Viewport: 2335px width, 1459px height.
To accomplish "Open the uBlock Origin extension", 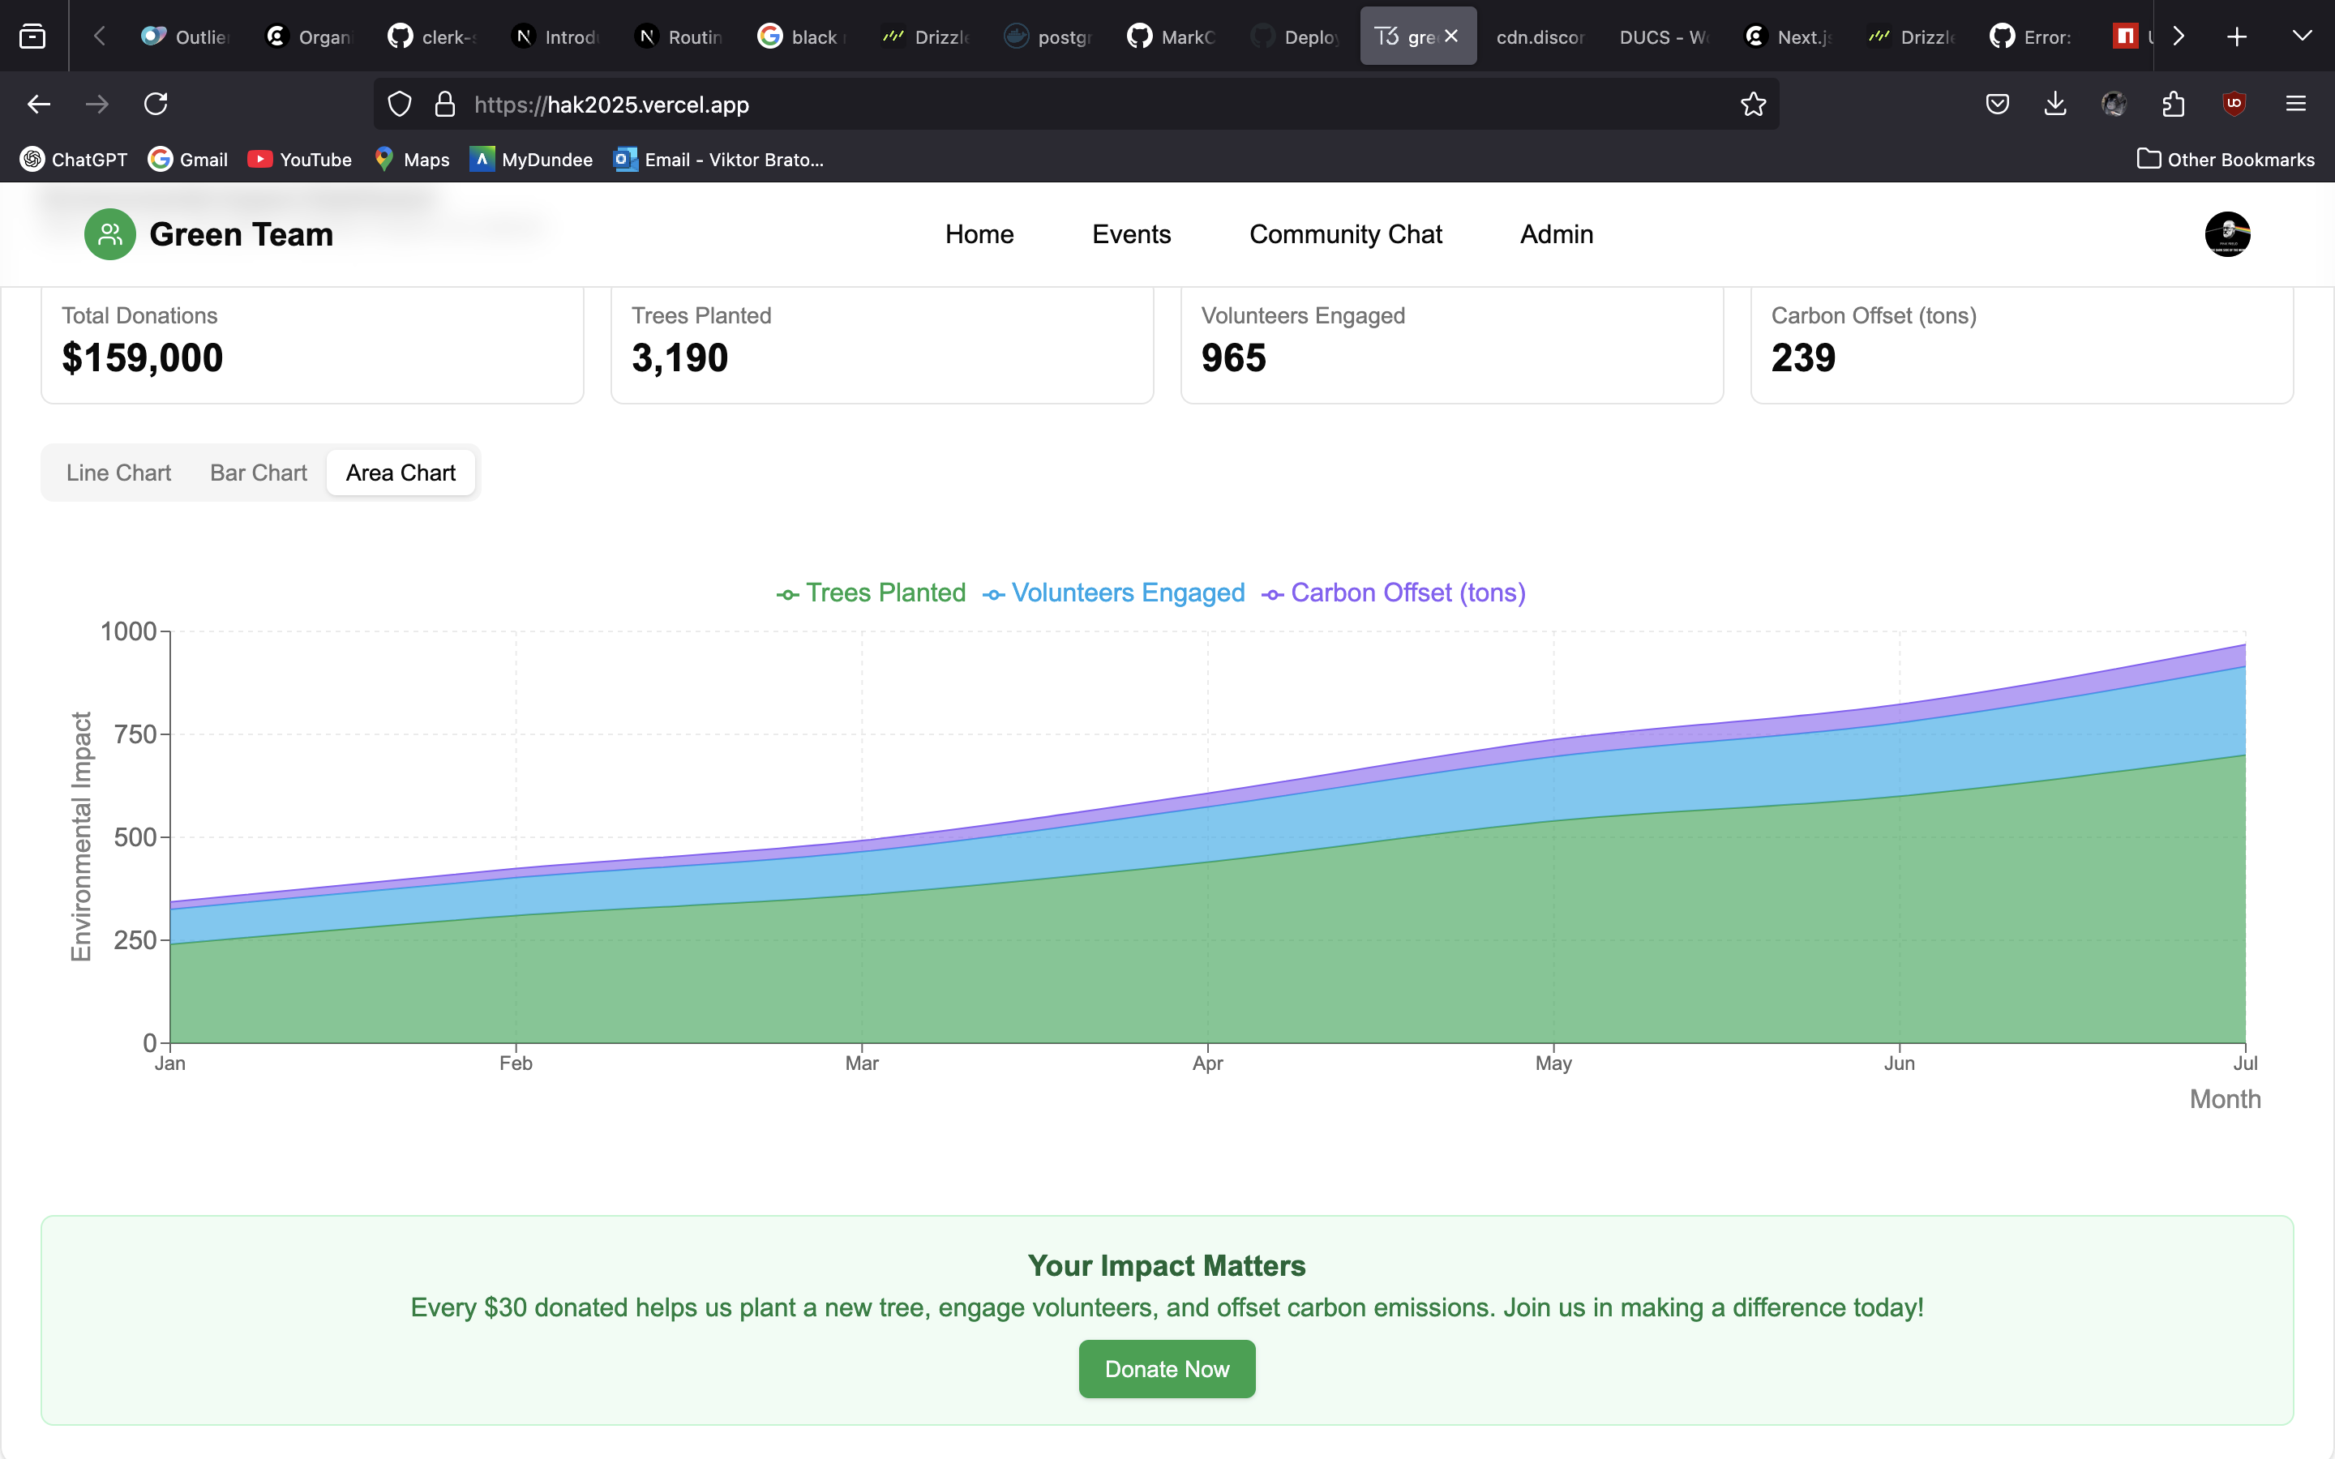I will (x=2234, y=105).
